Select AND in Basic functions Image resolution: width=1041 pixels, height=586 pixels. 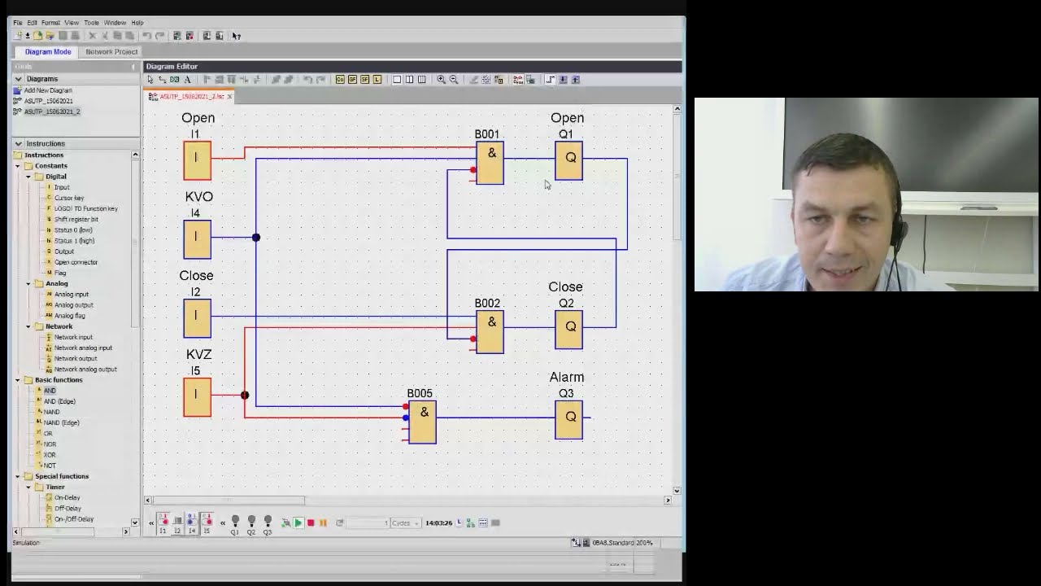pyautogui.click(x=50, y=391)
